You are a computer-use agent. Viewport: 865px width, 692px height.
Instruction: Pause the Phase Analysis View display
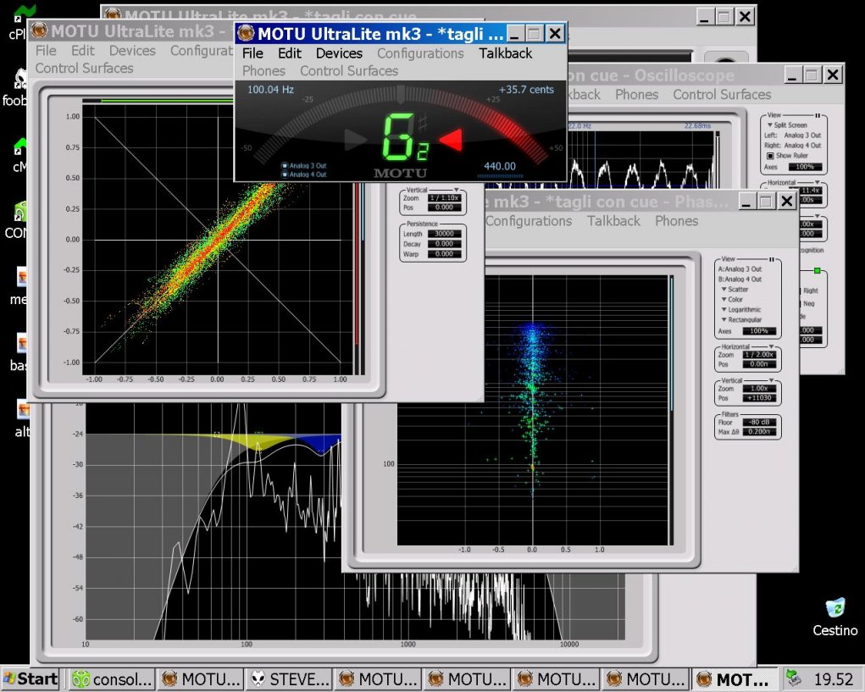coord(772,259)
